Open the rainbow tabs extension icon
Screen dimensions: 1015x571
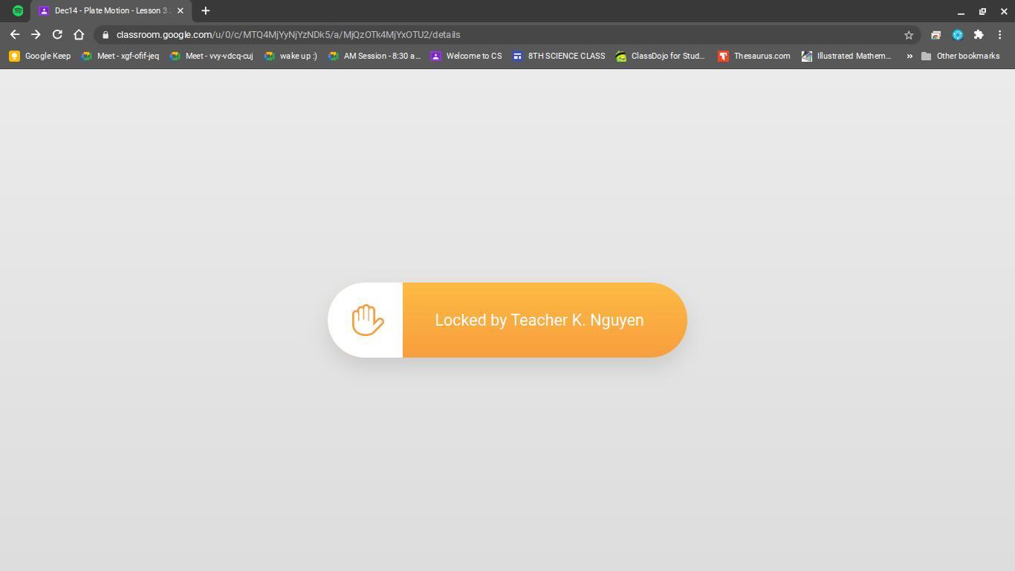[x=935, y=35]
